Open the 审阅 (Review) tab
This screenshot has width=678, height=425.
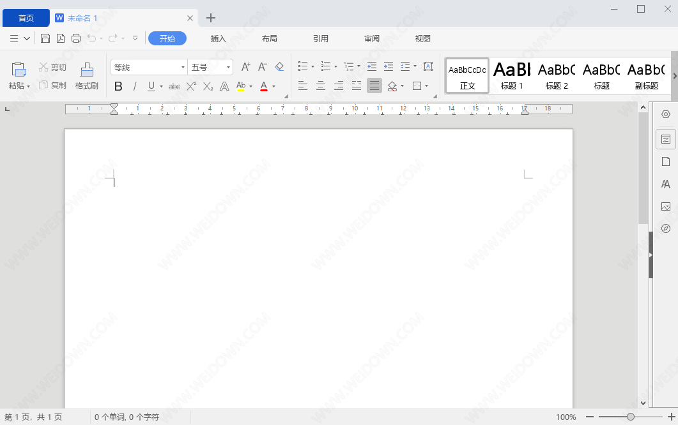pos(372,38)
